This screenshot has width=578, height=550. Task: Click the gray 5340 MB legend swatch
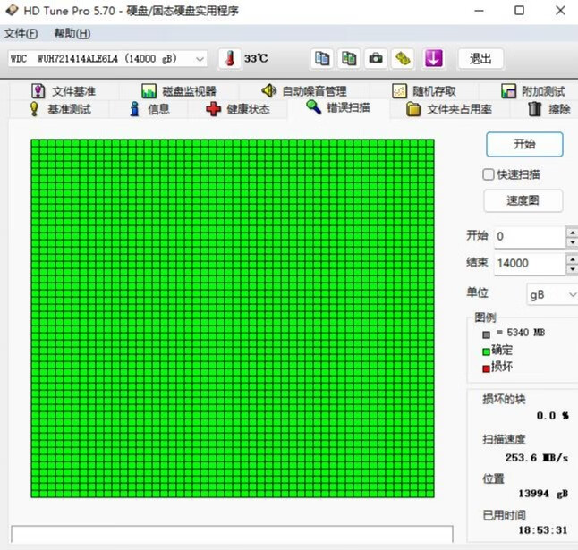pyautogui.click(x=486, y=334)
